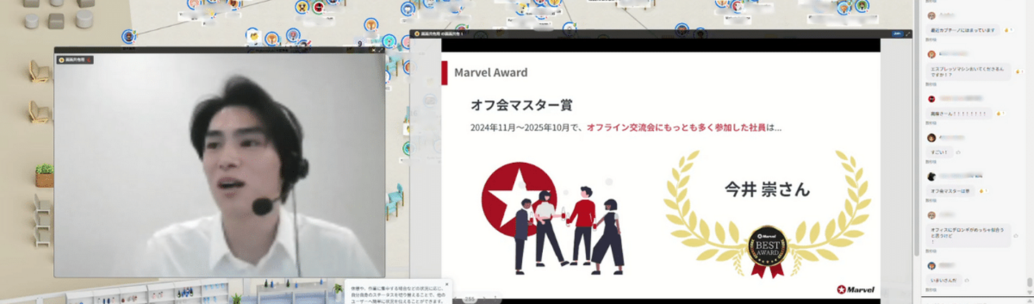This screenshot has width=1034, height=304.
Task: Click the Marvel logo at the slide corner
Action: 855,289
